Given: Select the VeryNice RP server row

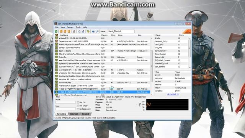Looking at the screenshot, I should tap(102, 79).
